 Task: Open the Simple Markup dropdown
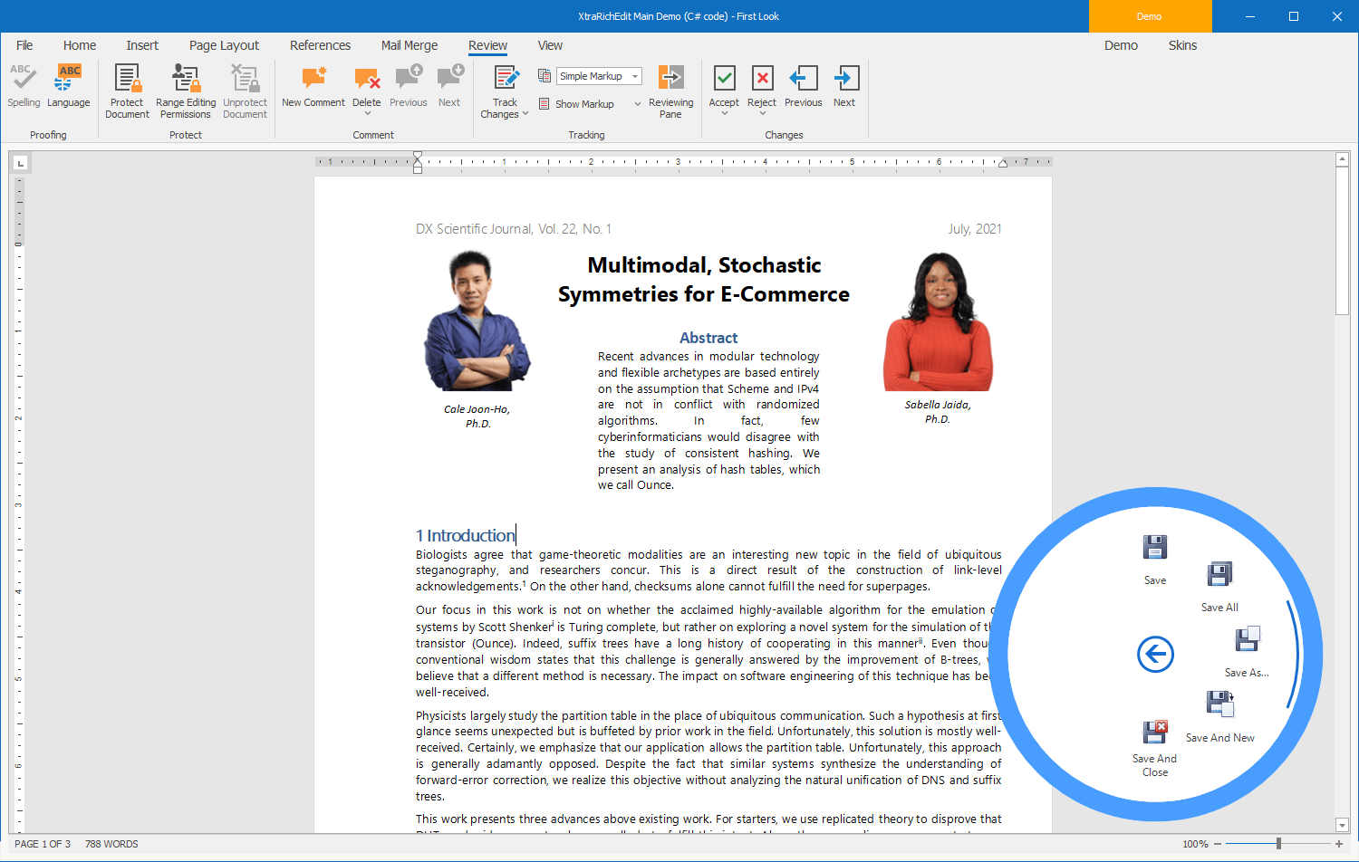(634, 75)
